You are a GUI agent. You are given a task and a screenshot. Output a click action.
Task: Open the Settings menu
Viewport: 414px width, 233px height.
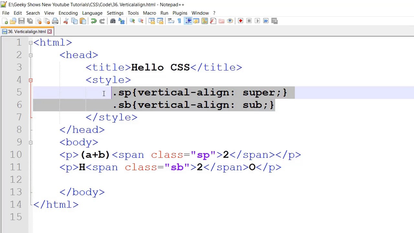[x=115, y=13]
